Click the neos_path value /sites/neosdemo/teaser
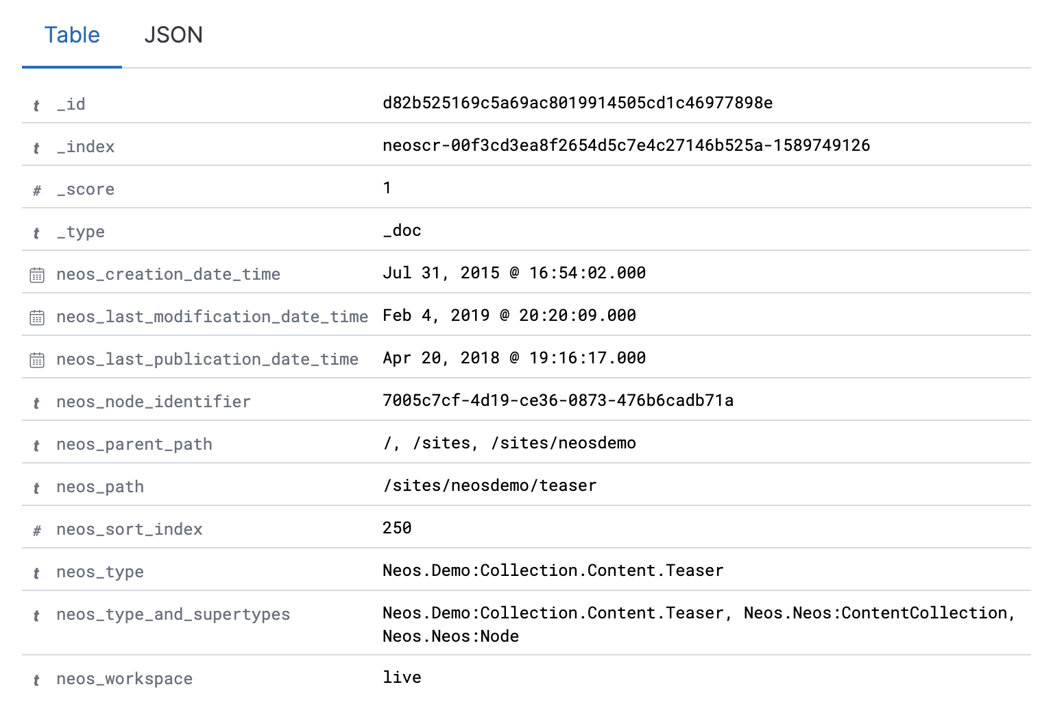 tap(489, 485)
